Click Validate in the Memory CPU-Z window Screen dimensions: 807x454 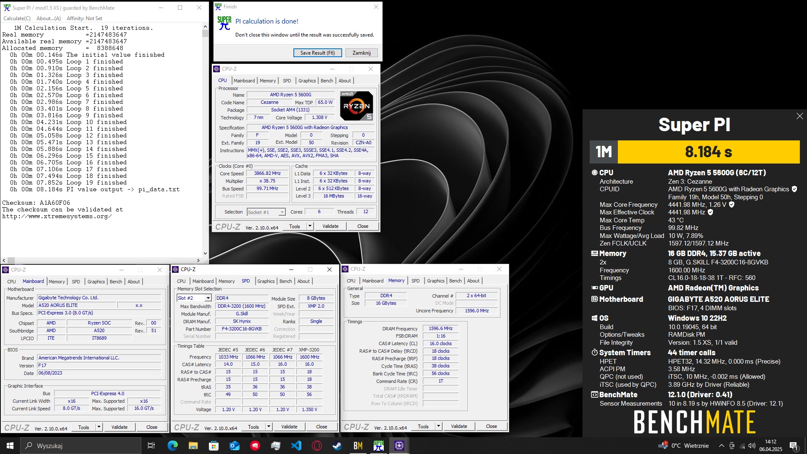(459, 426)
